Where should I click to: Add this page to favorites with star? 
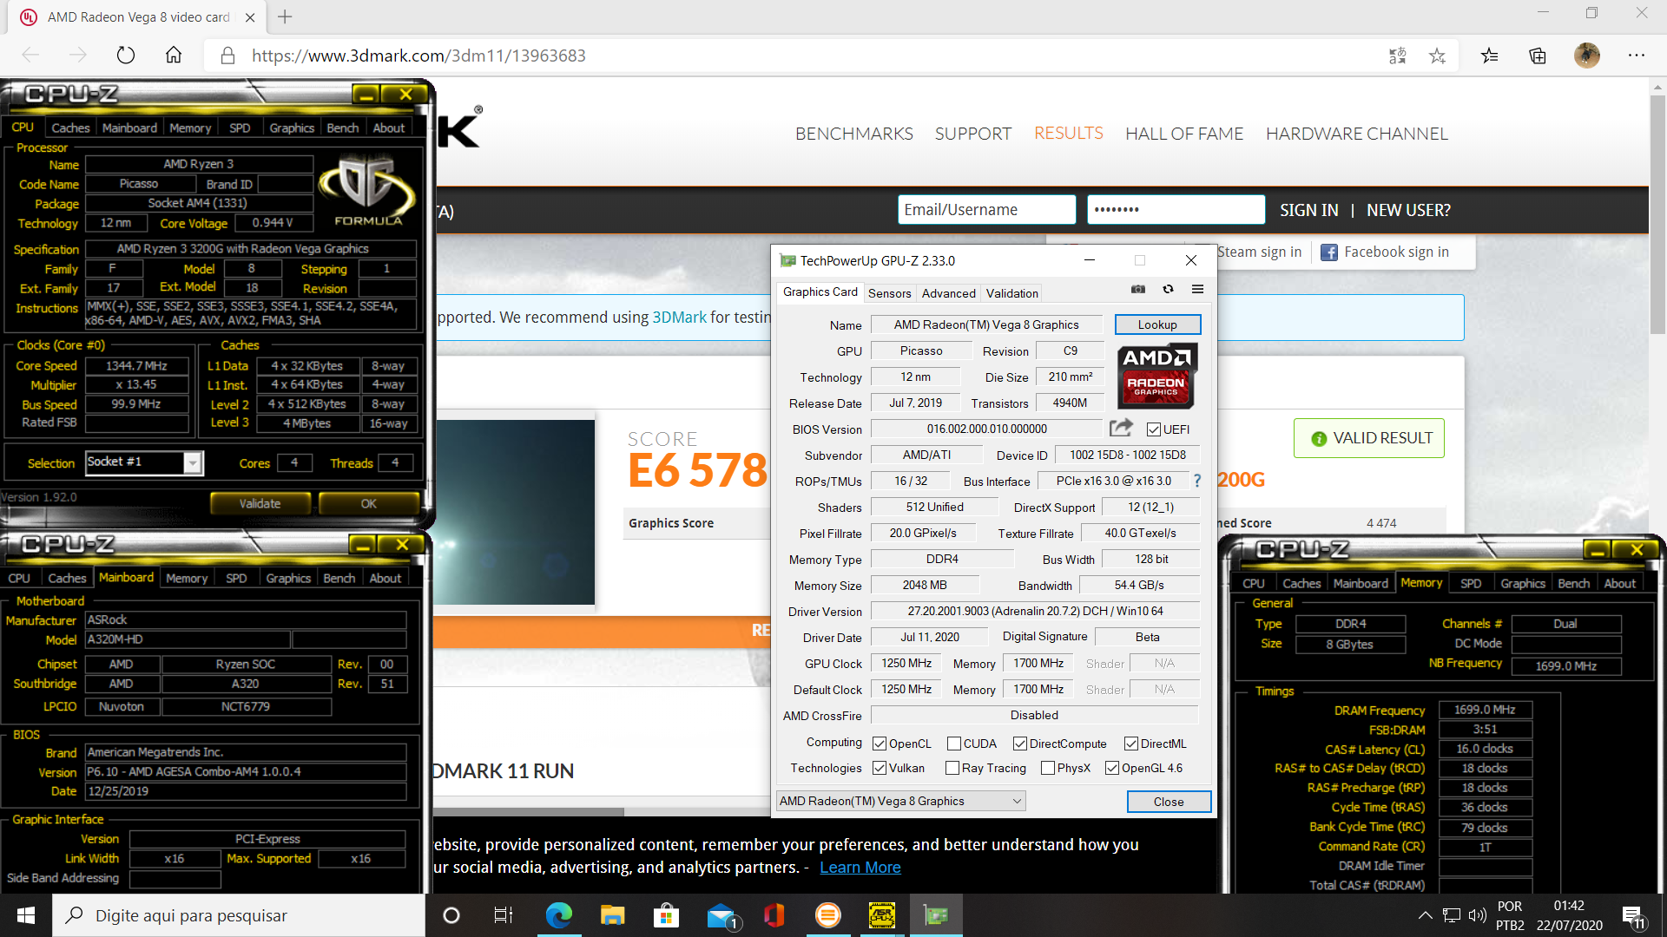click(1438, 56)
